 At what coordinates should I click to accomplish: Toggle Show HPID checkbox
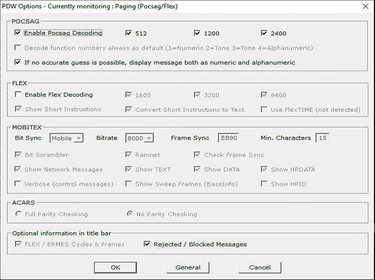(x=264, y=184)
